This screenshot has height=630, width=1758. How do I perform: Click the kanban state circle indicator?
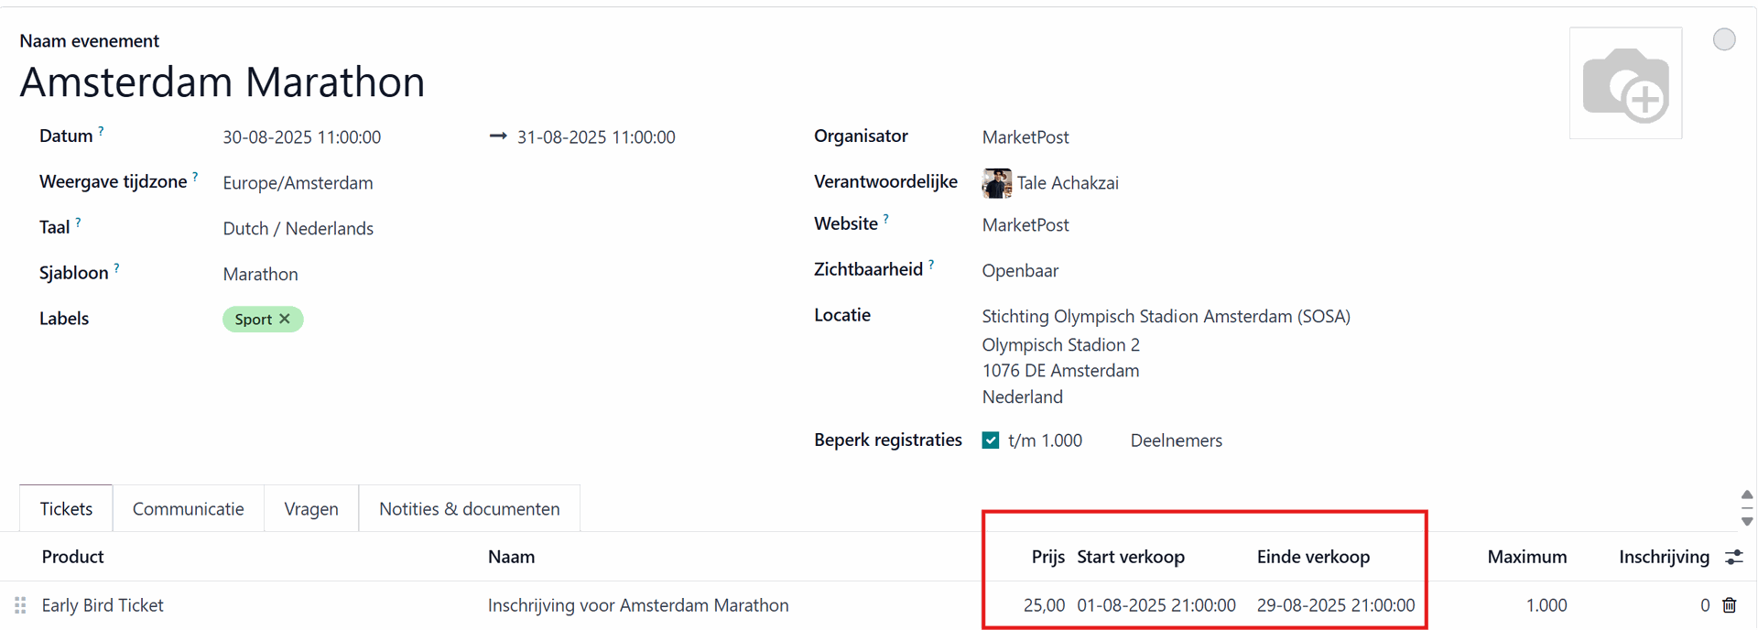[x=1723, y=39]
